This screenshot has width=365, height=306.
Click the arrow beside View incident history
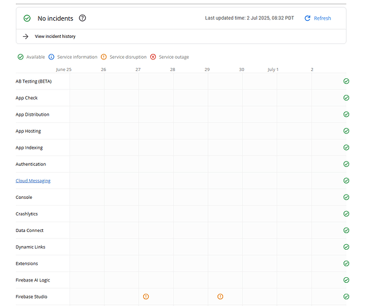point(26,36)
